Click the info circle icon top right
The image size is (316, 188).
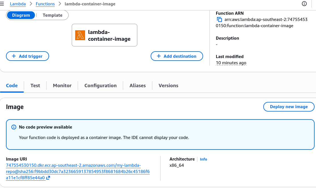(304, 4)
